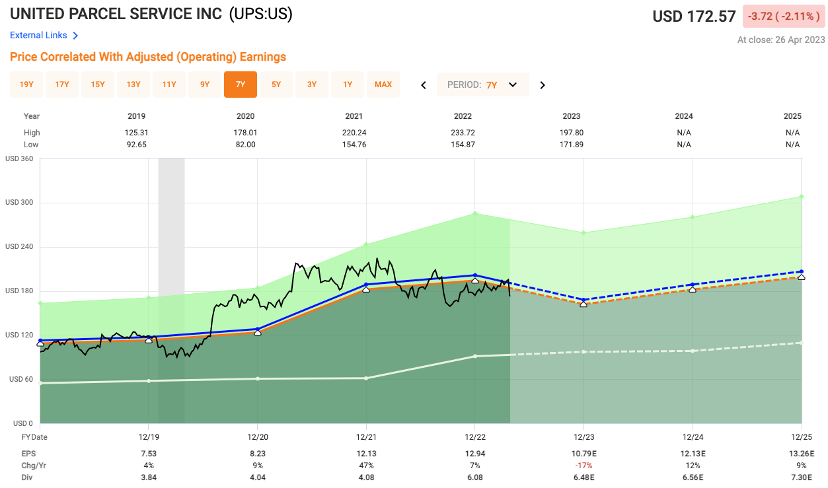
Task: Open the External Links section
Action: (39, 35)
